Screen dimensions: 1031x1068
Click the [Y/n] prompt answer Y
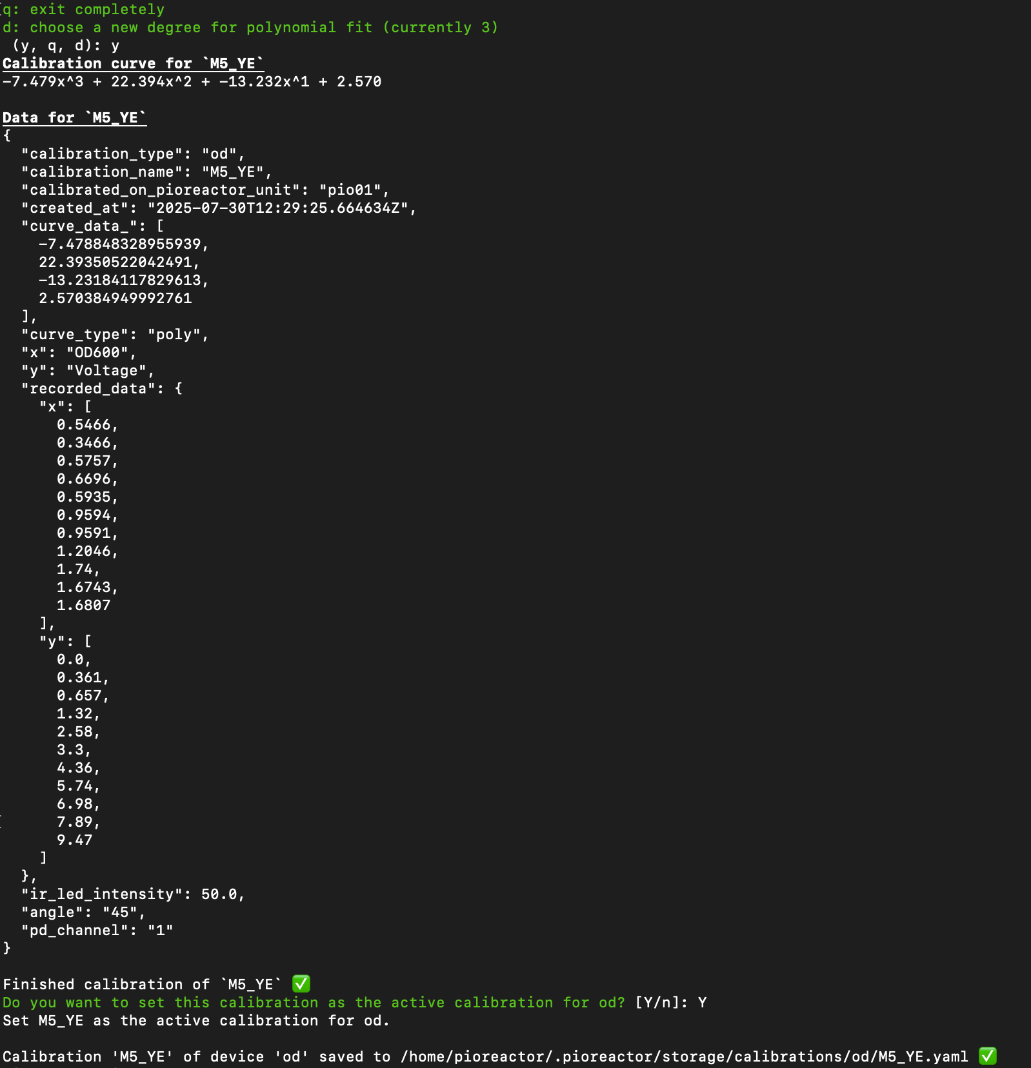tap(702, 1002)
